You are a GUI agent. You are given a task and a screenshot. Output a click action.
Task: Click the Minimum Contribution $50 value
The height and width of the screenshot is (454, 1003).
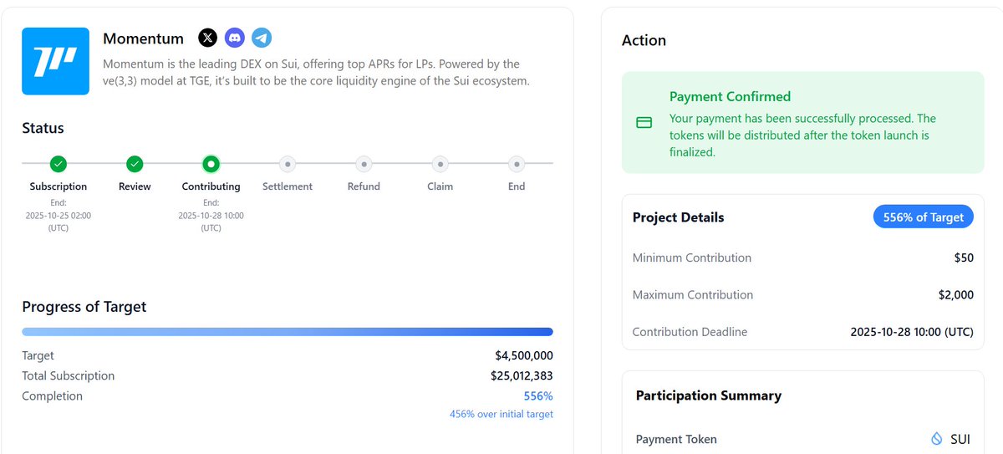(964, 258)
